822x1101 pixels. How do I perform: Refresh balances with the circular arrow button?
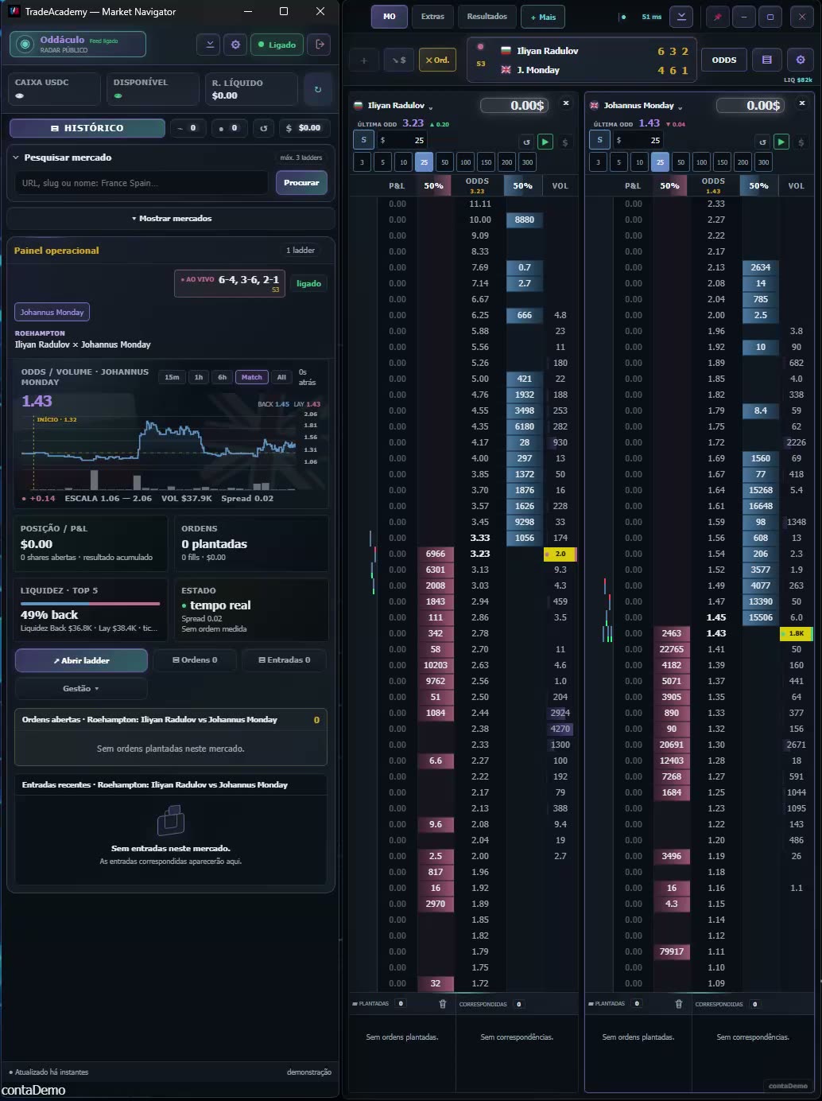click(318, 89)
